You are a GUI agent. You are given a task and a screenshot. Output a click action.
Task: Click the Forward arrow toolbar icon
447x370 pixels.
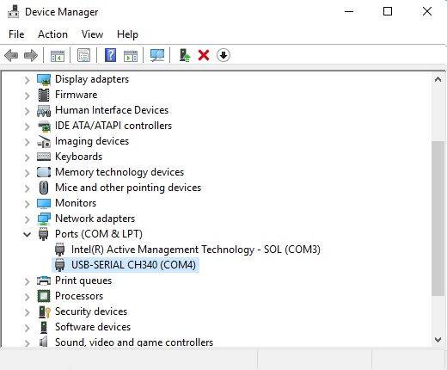click(31, 55)
